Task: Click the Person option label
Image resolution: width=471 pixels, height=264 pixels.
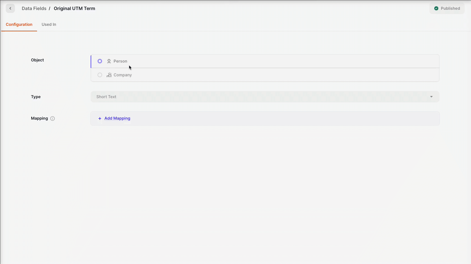Action: [120, 61]
